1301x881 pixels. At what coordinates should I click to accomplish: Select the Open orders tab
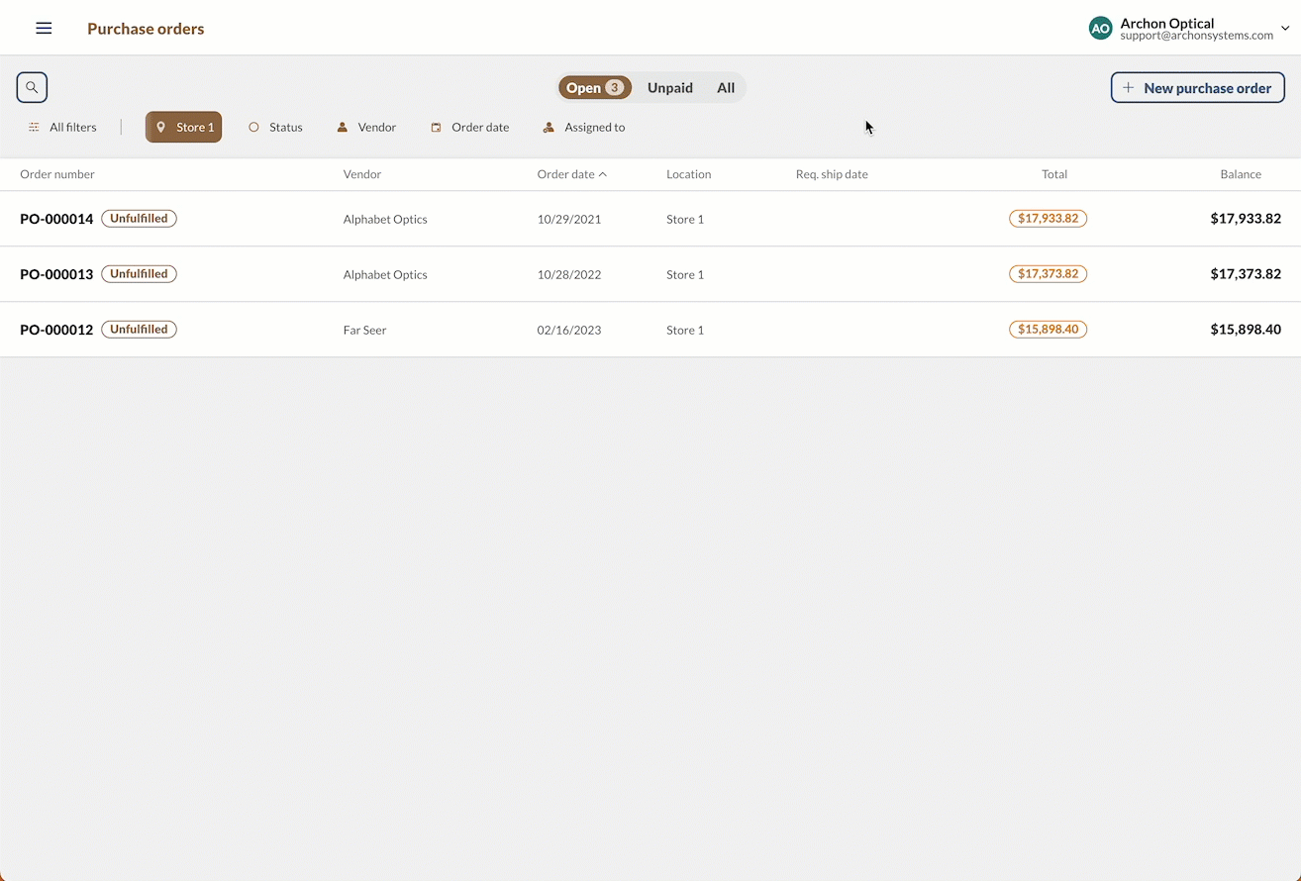click(x=594, y=88)
